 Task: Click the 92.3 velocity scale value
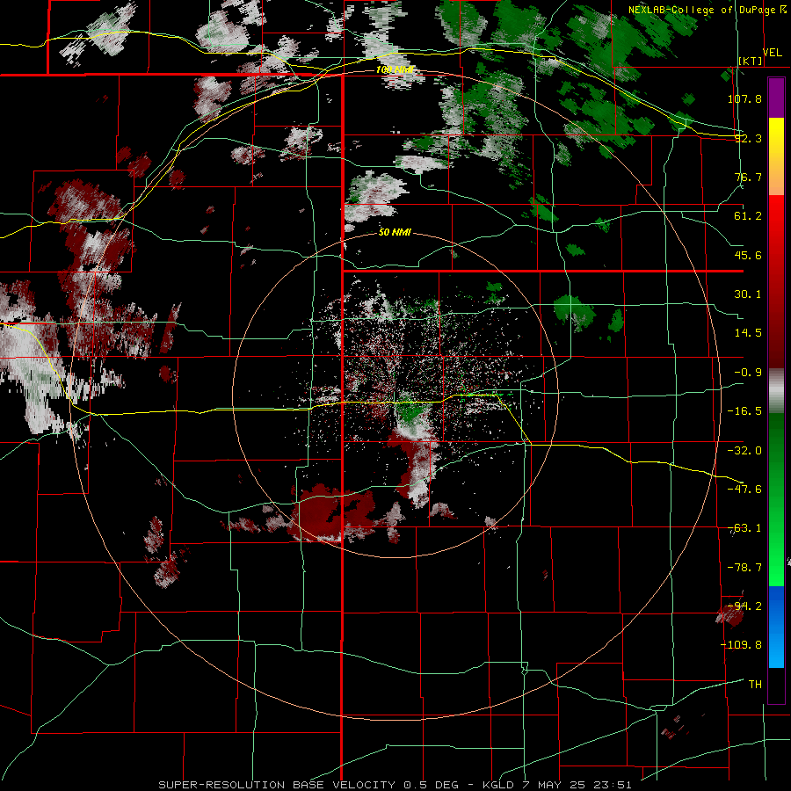[748, 138]
